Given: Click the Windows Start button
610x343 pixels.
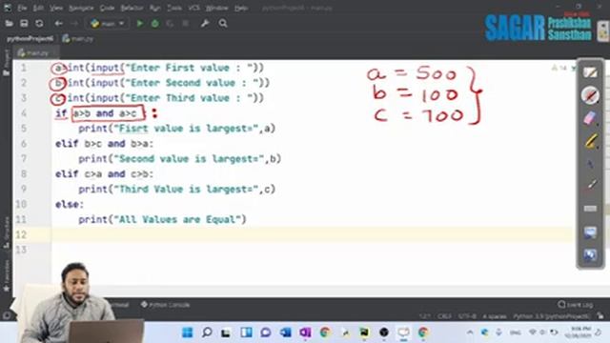Looking at the screenshot, I should click(x=188, y=333).
